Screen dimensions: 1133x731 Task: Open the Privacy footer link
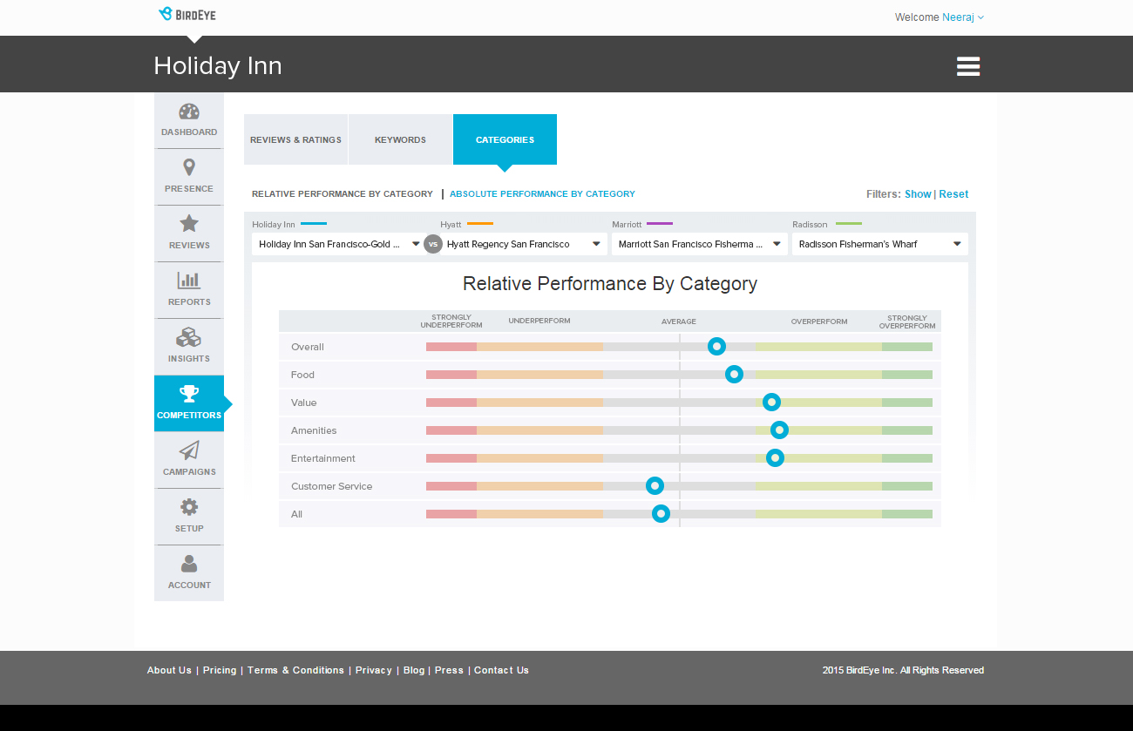pos(374,670)
